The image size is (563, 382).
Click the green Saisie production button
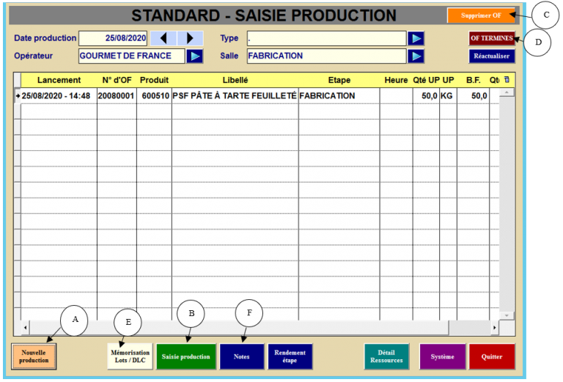(x=185, y=356)
